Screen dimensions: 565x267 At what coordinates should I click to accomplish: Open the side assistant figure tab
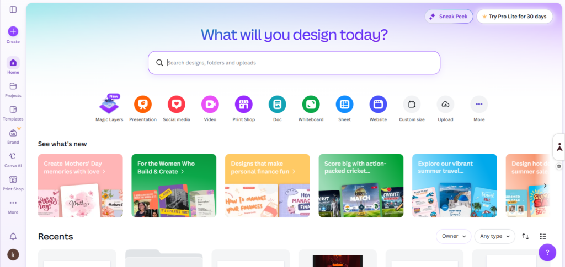pos(559,147)
